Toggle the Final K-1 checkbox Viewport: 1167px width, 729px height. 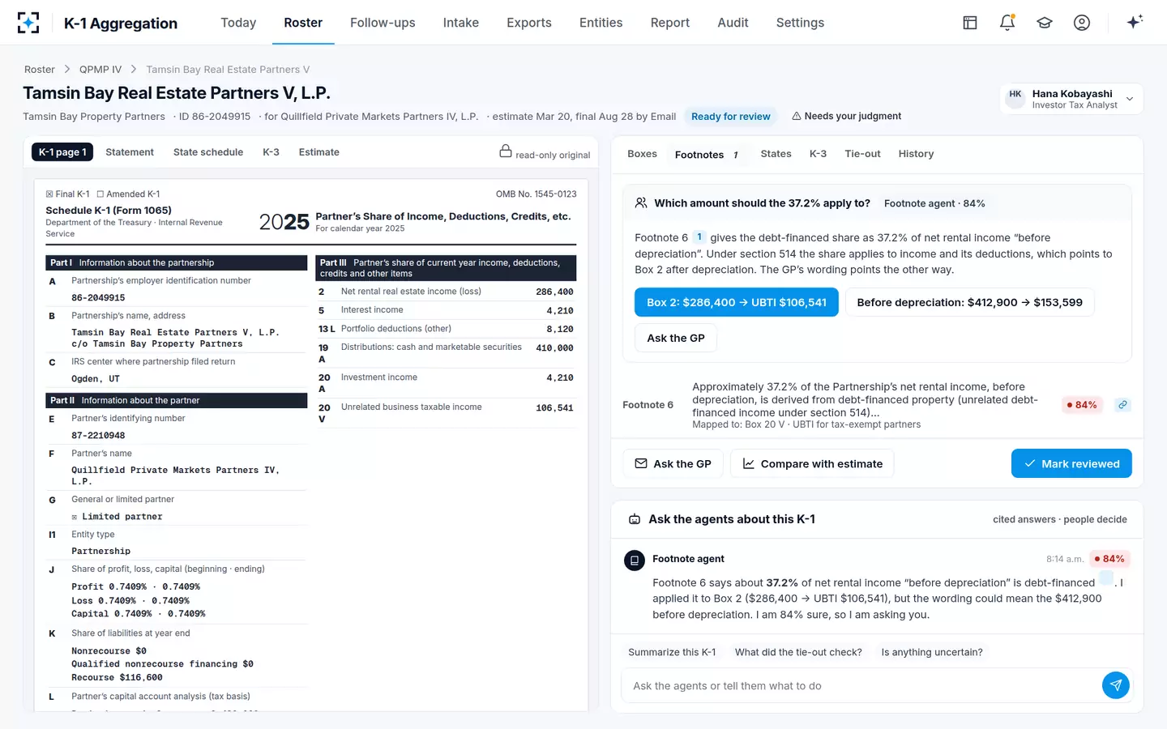pyautogui.click(x=49, y=194)
